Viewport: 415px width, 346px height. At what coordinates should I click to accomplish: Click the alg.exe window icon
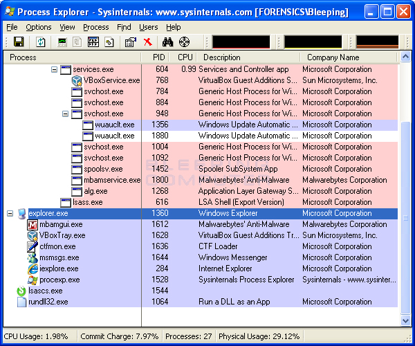click(77, 192)
